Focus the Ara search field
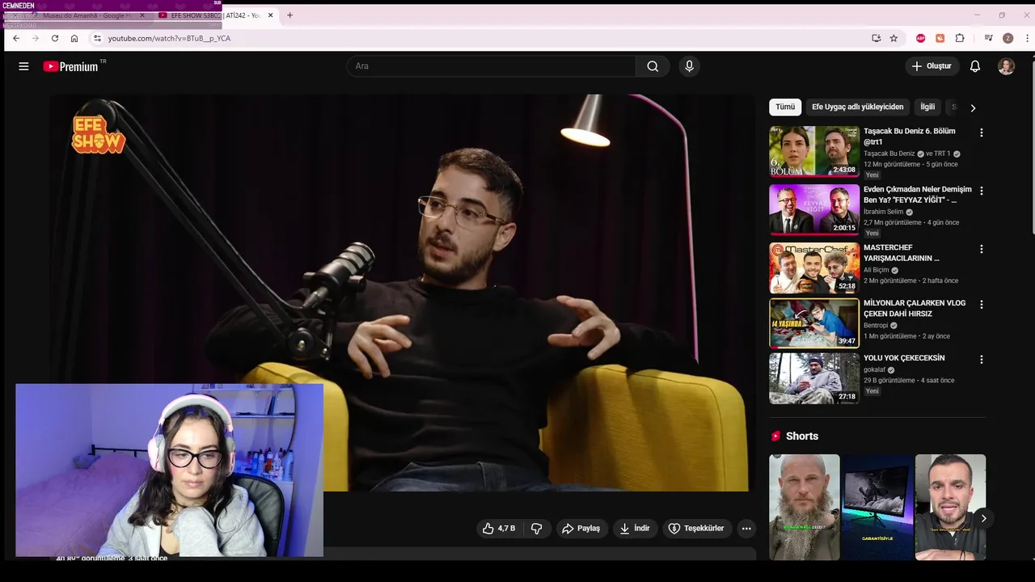 click(491, 66)
